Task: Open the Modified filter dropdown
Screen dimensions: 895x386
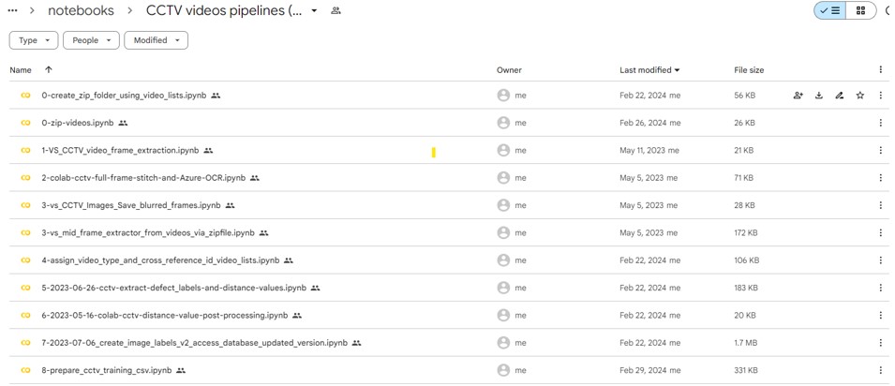Action: coord(156,40)
